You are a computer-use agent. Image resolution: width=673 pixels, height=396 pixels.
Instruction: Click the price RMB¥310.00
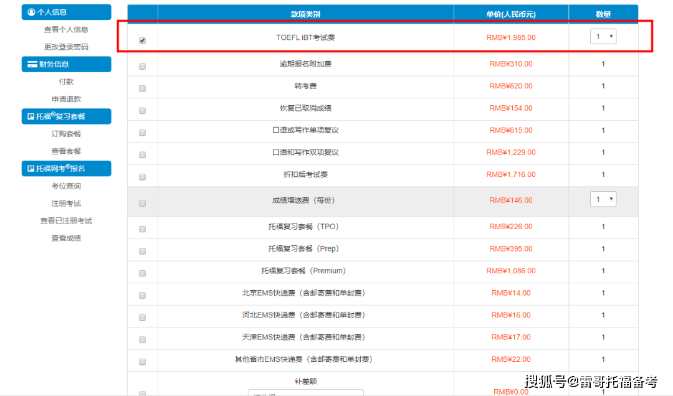511,64
